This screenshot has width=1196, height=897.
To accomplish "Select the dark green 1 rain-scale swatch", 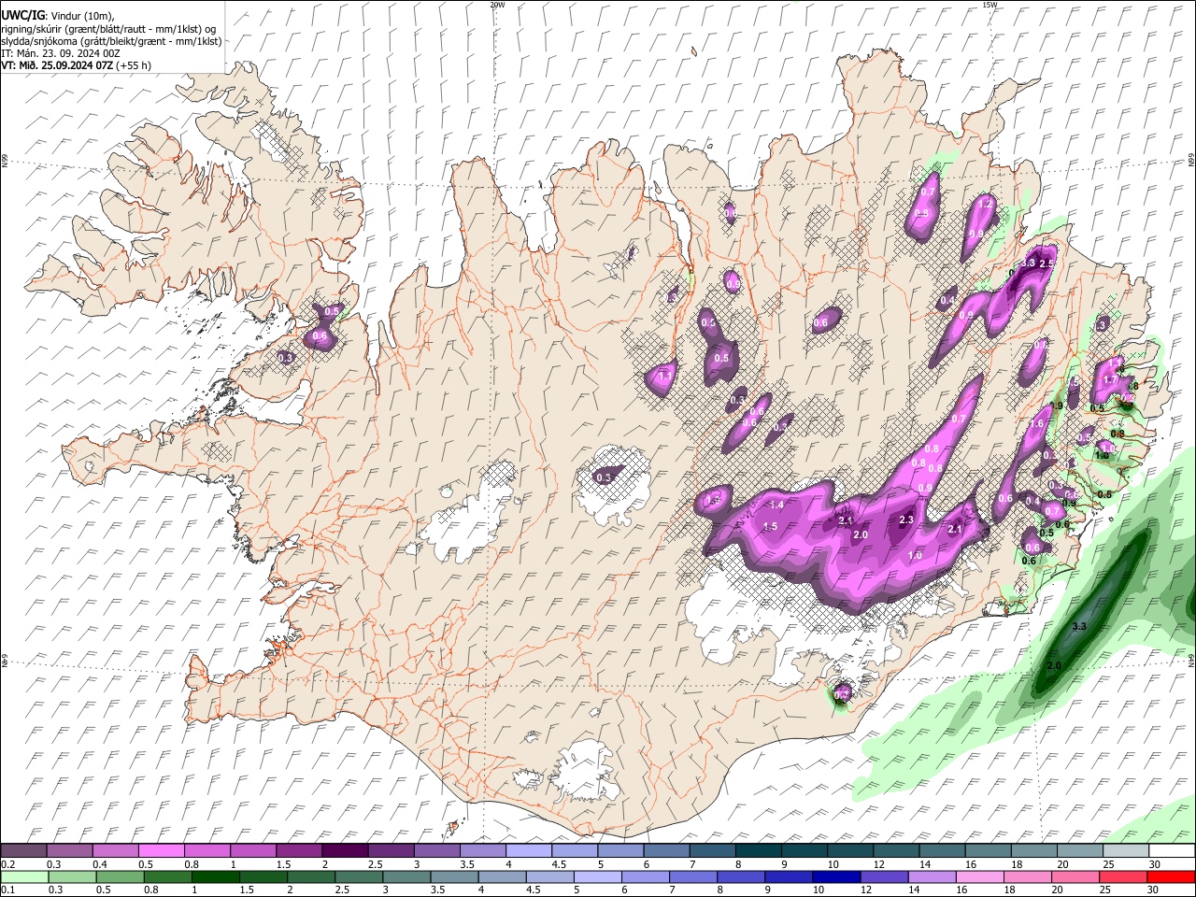I will (214, 877).
